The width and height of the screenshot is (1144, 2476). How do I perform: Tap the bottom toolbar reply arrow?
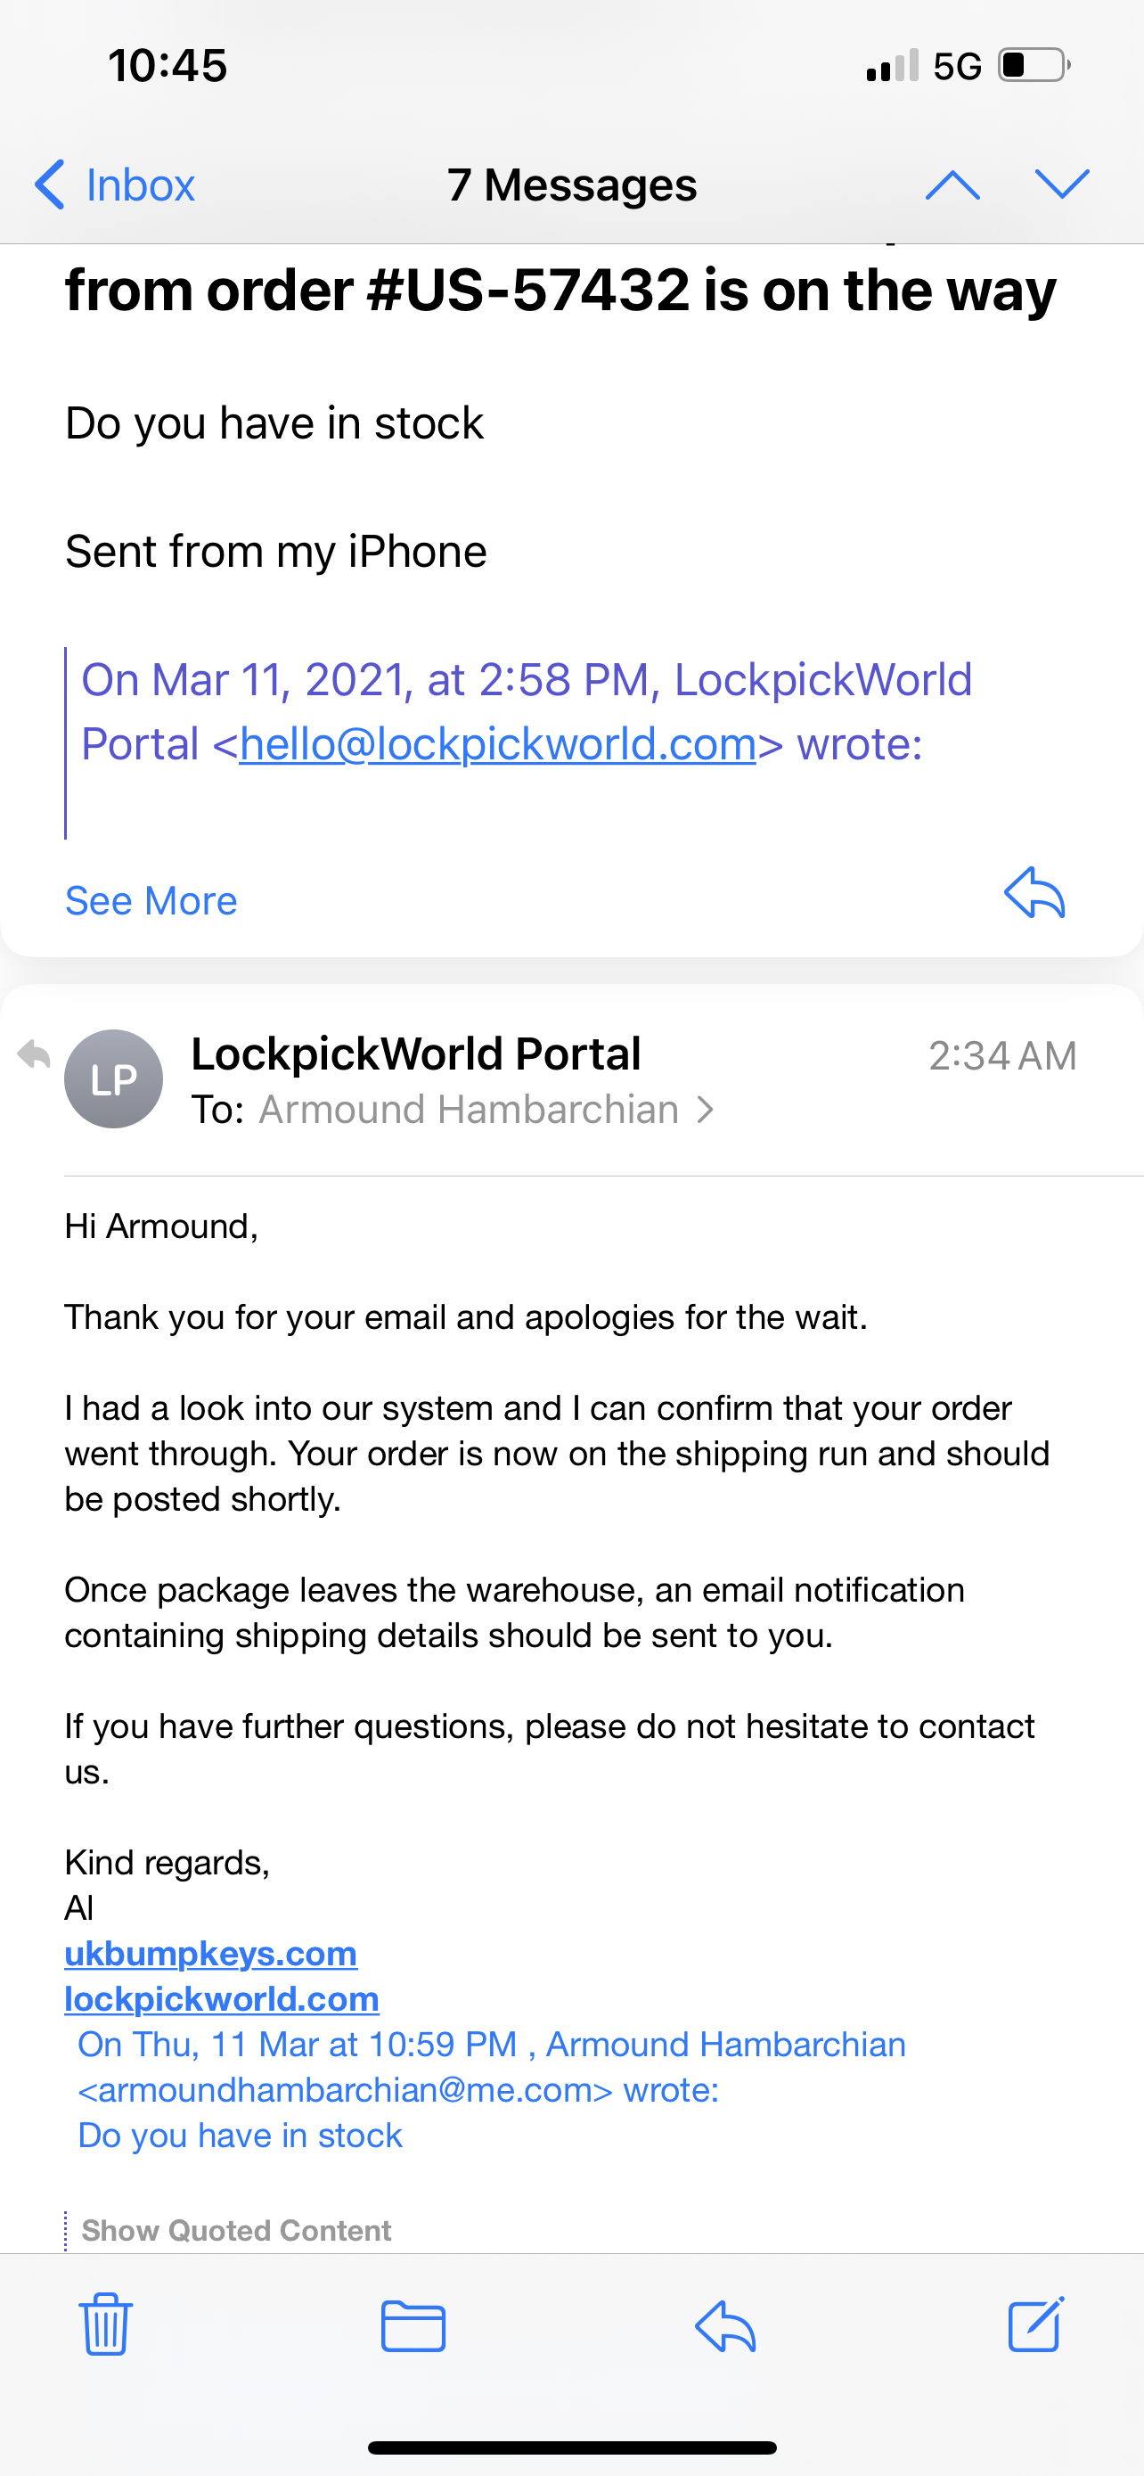[x=725, y=2326]
